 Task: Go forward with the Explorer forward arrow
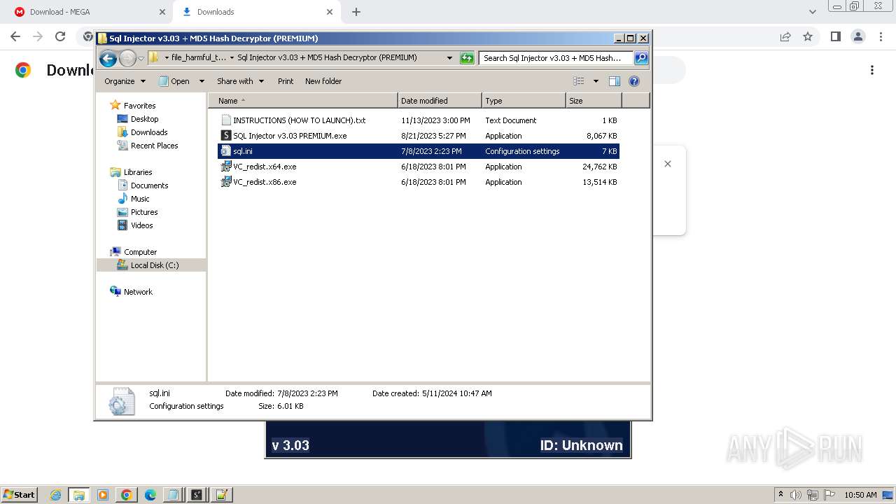[127, 58]
